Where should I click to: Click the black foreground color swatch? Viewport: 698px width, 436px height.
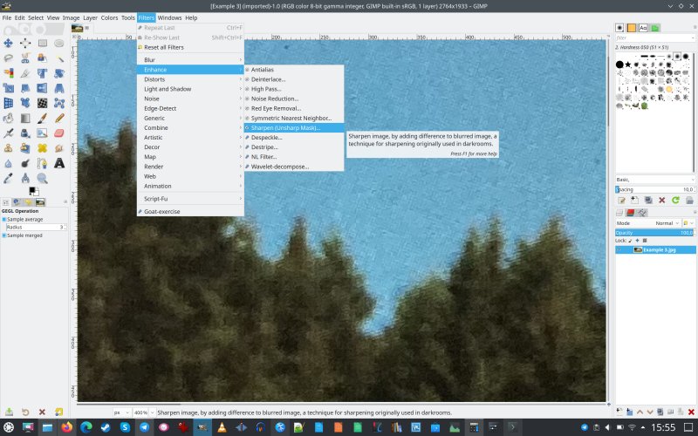(32, 190)
